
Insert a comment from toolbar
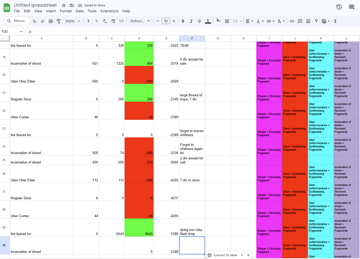pos(300,21)
